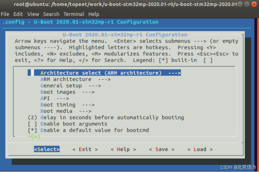Open the Help menu in menu bar

(x=94, y=14)
